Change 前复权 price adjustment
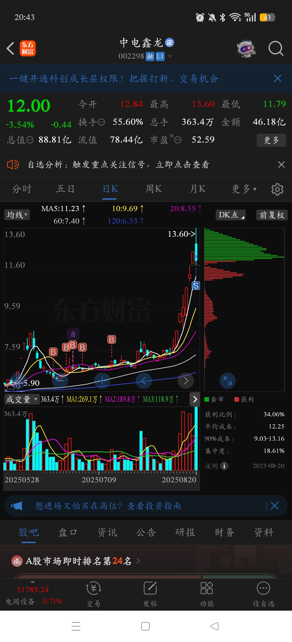292x642 pixels. pos(272,215)
